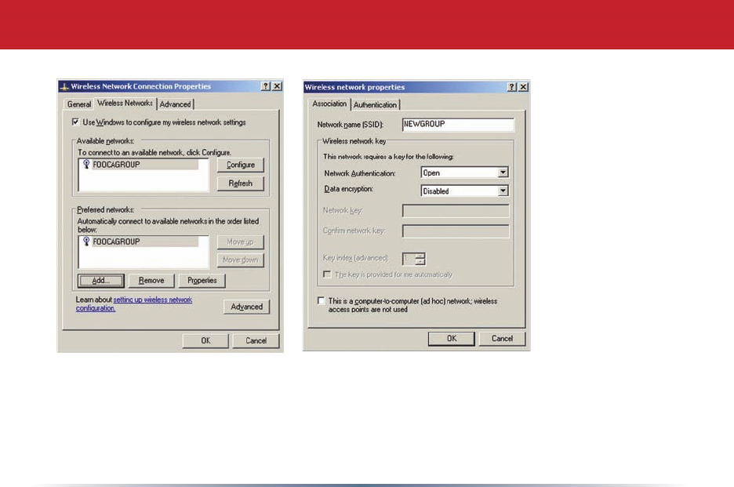The width and height of the screenshot is (734, 487).
Task: Click network icon in Connection Properties title bar
Action: click(x=64, y=86)
